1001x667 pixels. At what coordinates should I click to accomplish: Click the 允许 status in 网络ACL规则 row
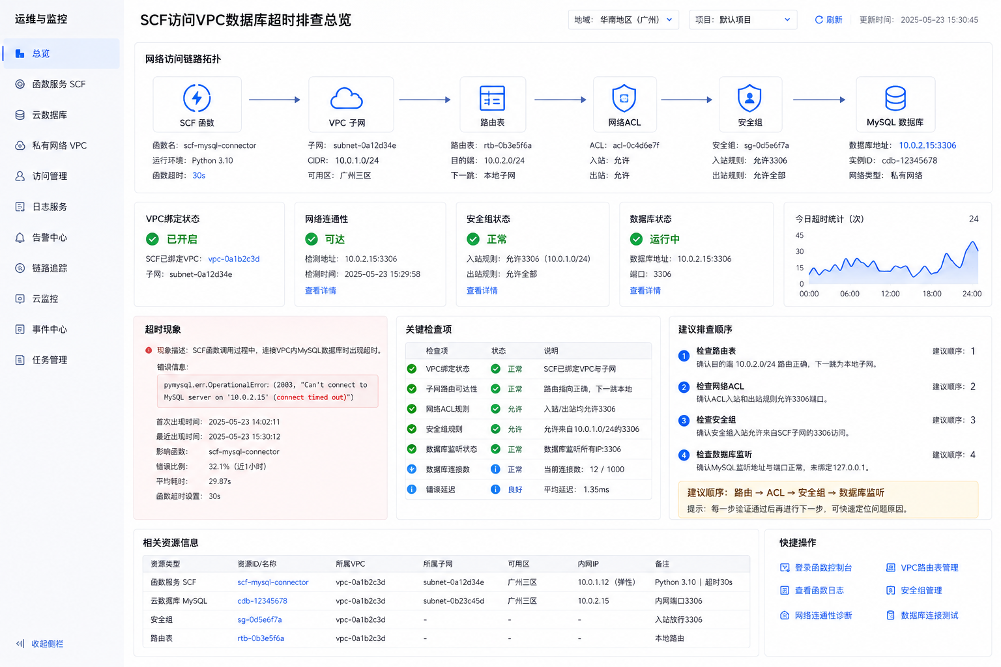515,409
